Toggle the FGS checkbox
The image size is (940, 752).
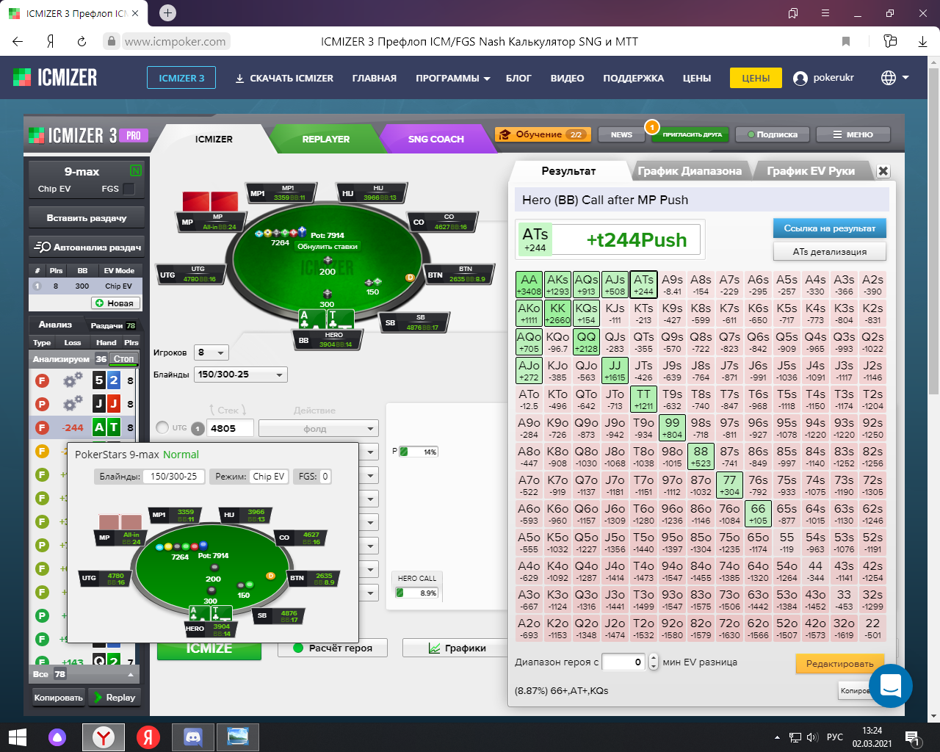(129, 189)
